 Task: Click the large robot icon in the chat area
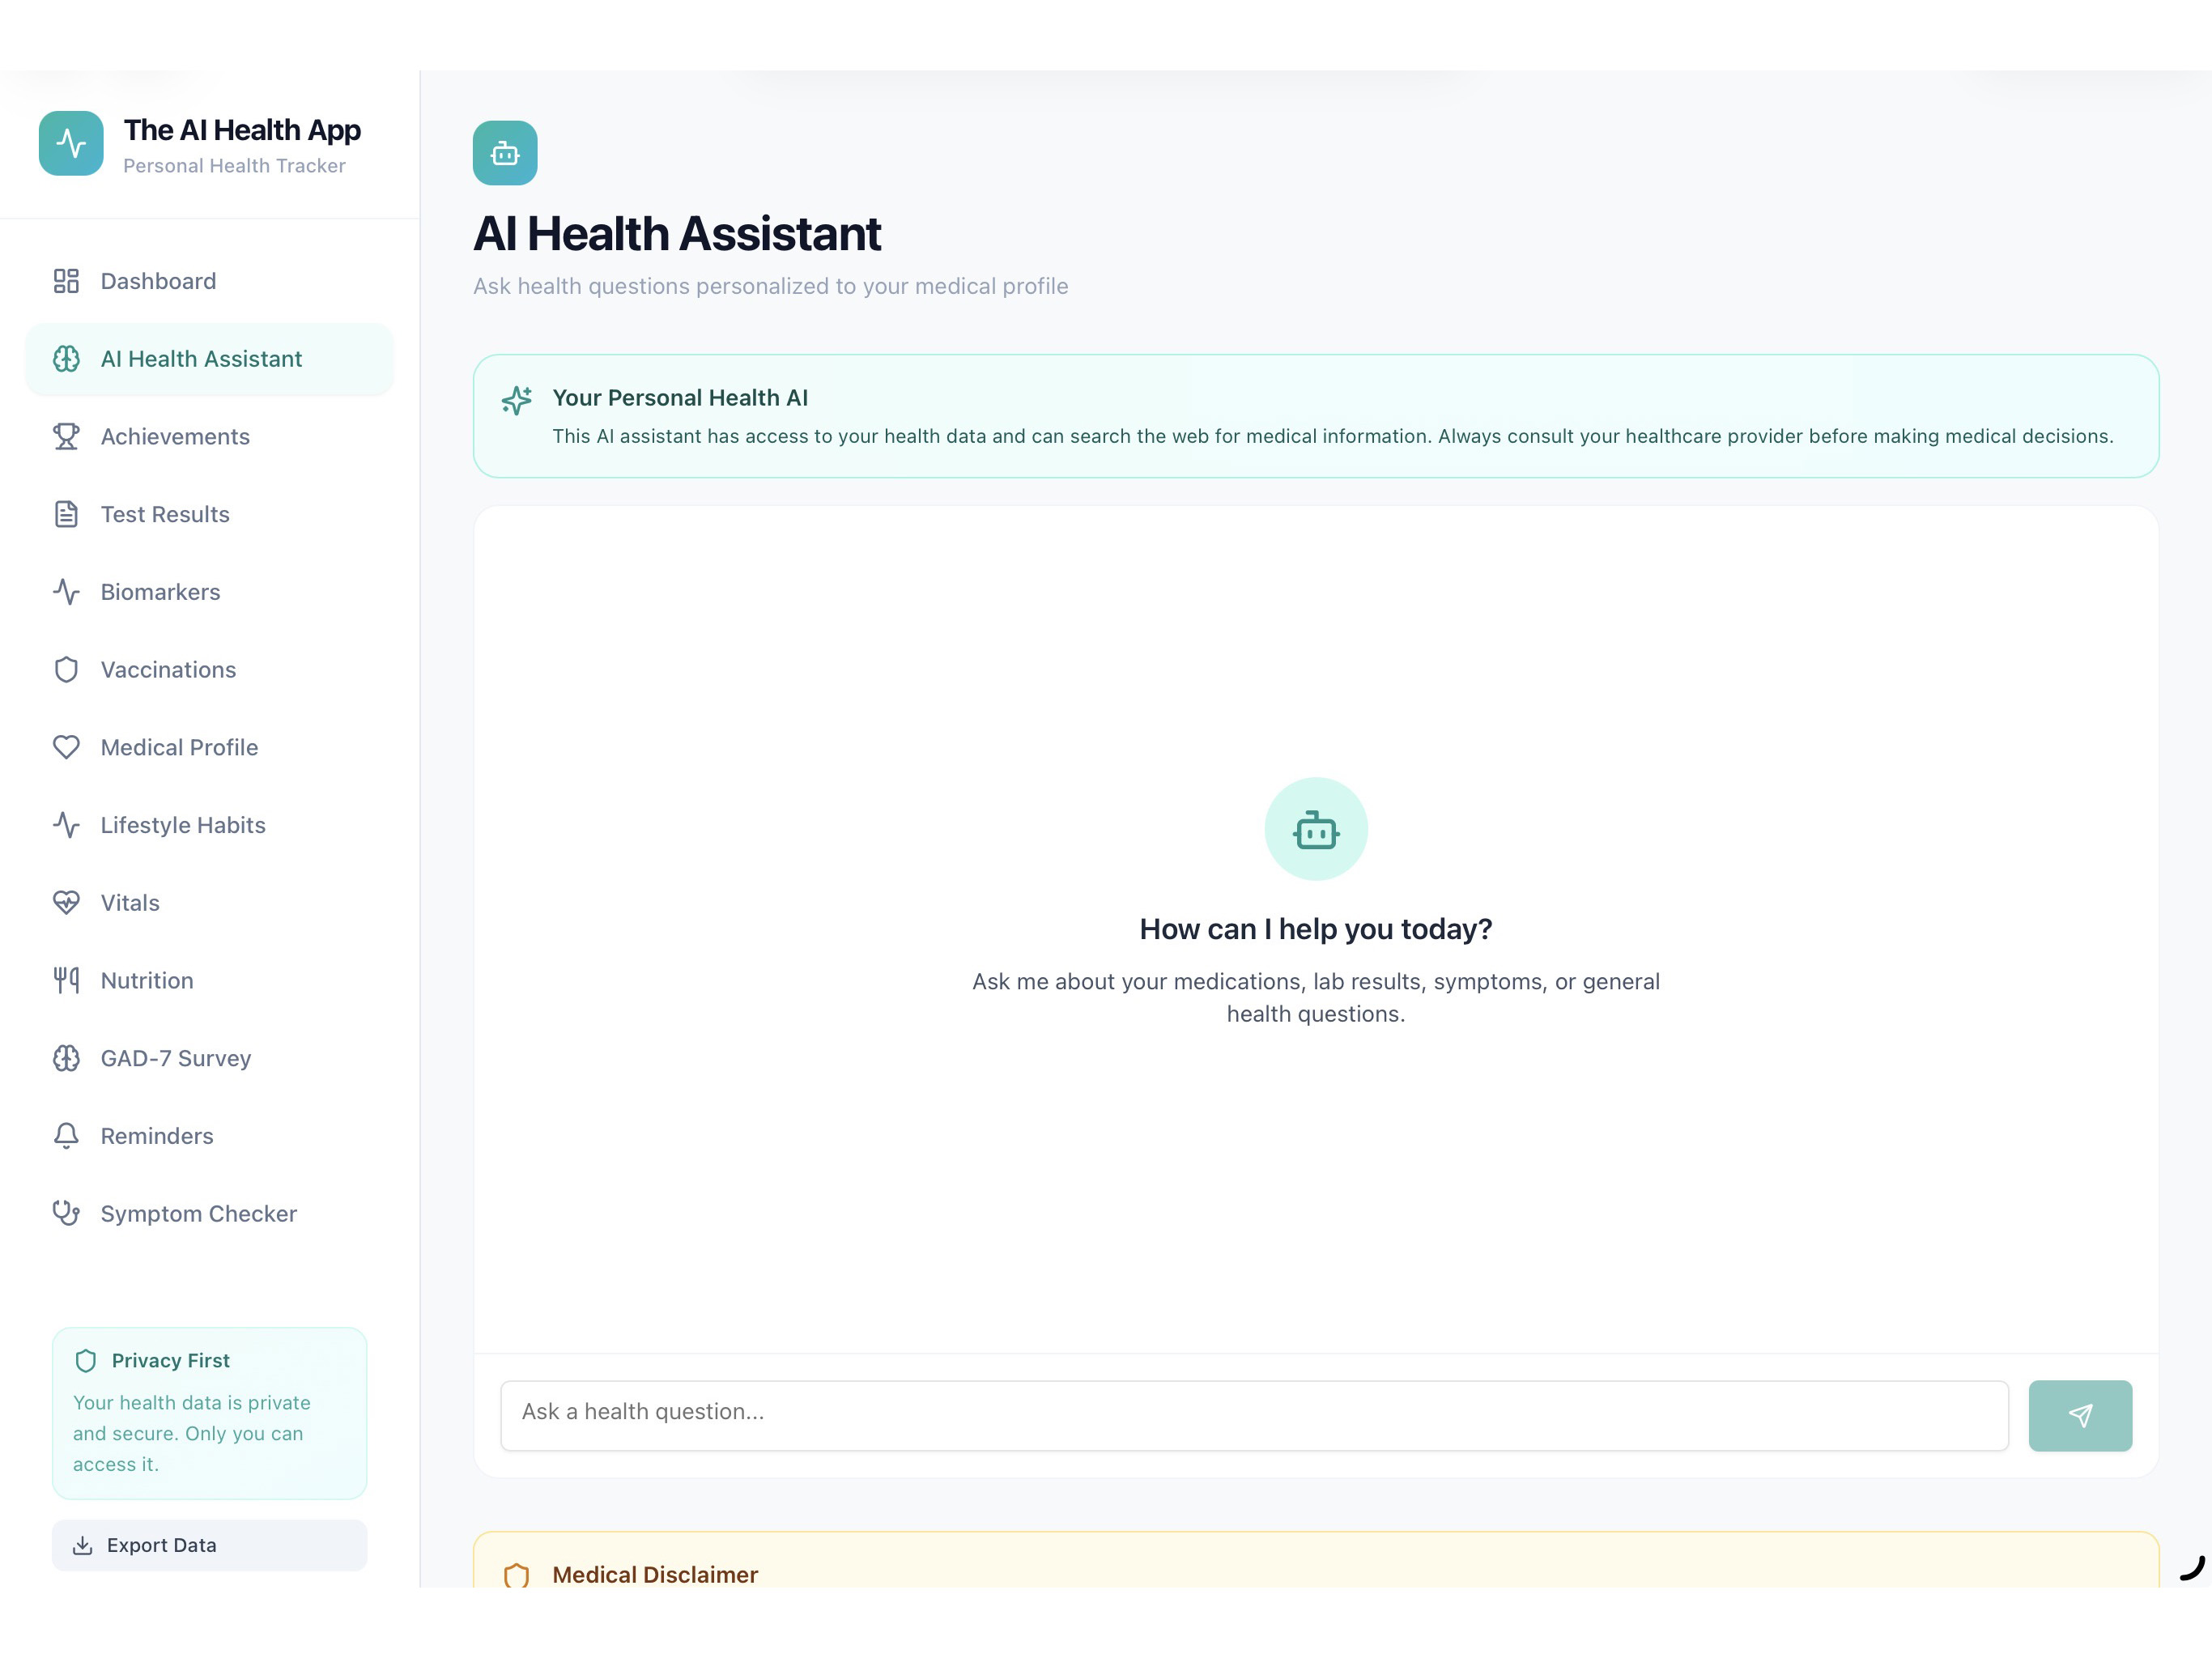click(1316, 829)
